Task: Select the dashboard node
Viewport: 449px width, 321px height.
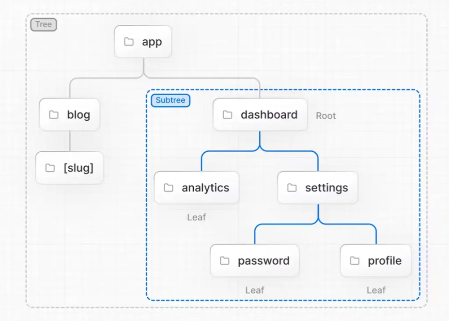Action: [x=261, y=115]
